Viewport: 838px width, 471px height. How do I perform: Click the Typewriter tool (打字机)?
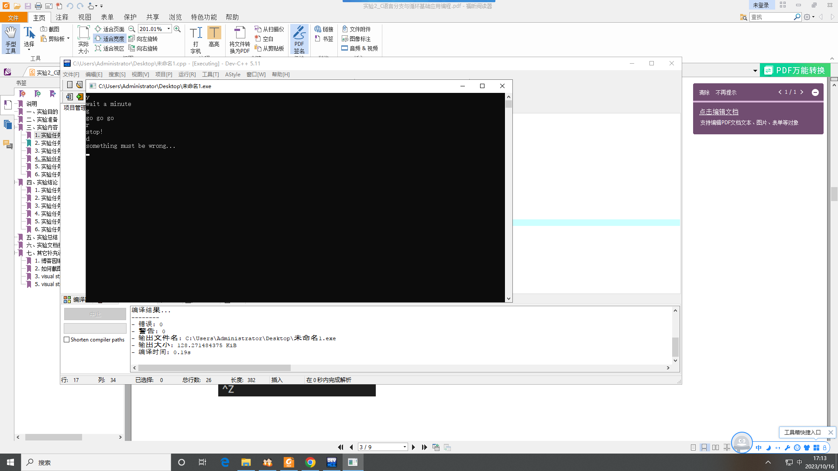(196, 39)
